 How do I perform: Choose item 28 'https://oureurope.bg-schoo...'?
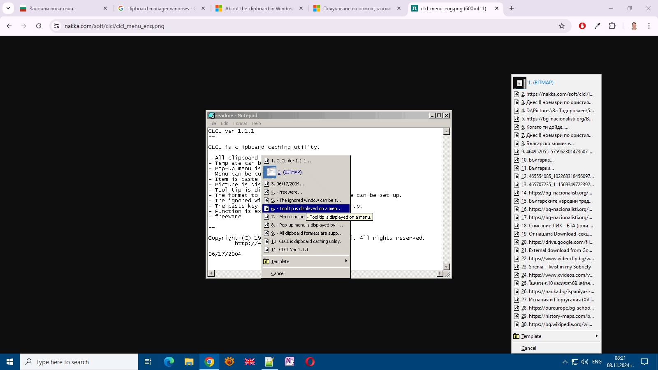(x=556, y=308)
